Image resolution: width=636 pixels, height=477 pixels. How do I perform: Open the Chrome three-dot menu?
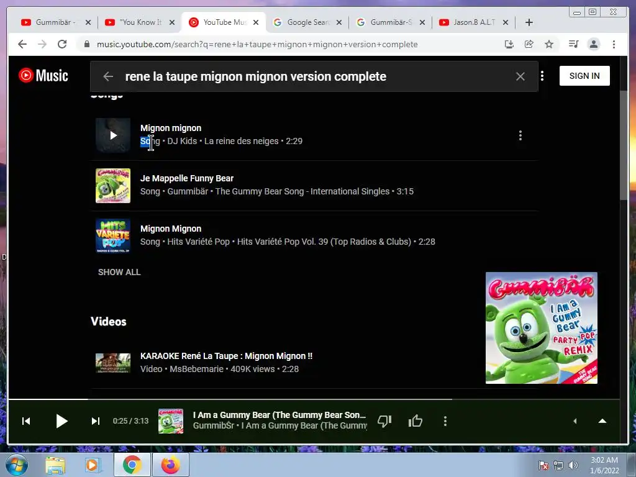tap(614, 44)
